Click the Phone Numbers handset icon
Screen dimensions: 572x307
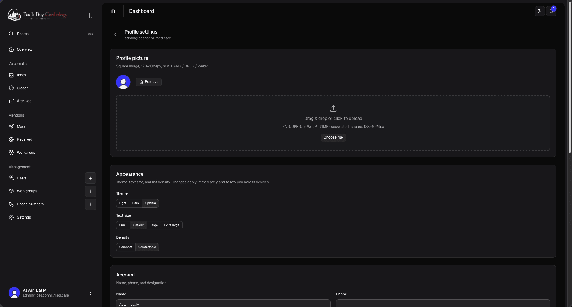point(11,204)
